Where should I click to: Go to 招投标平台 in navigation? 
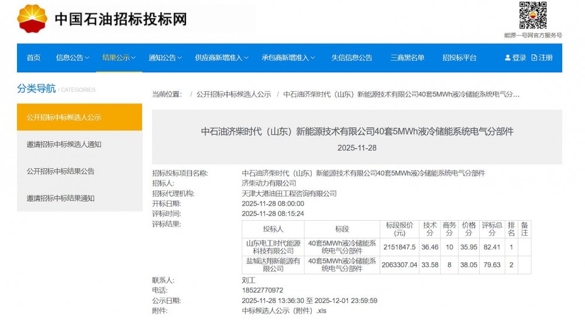pos(459,58)
